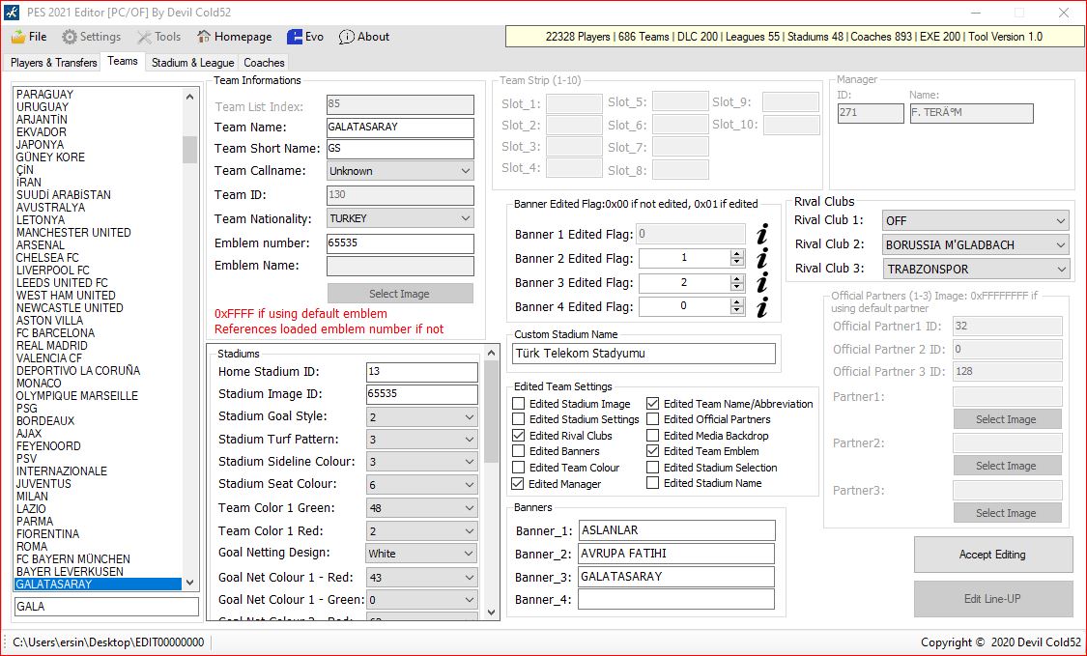1087x656 pixels.
Task: Uncheck Edited Team Name/Abbreviation checkbox
Action: point(653,404)
